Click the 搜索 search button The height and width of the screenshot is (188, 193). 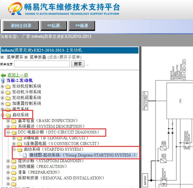coord(78,64)
